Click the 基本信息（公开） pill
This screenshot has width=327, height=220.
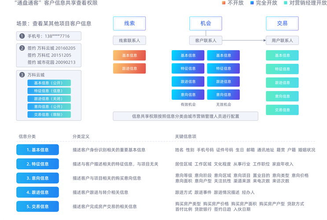49,83
